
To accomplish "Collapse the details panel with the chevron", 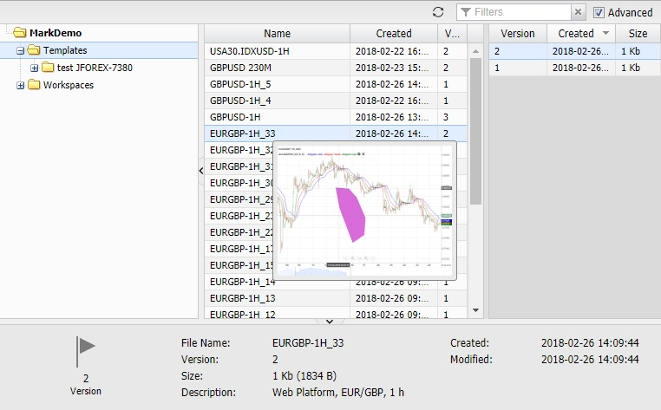I will 330,322.
